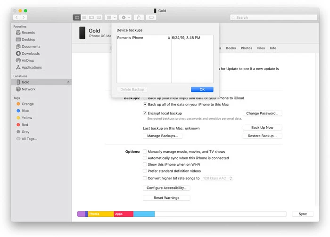Switch to list view in Finder toolbar
The image size is (330, 237).
pos(84,17)
